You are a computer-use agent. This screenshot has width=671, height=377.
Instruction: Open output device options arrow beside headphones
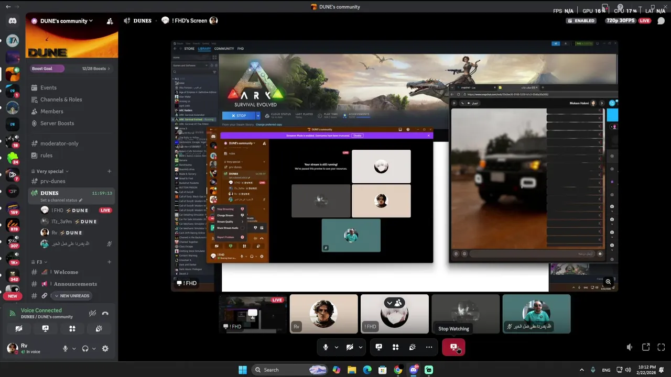click(94, 349)
